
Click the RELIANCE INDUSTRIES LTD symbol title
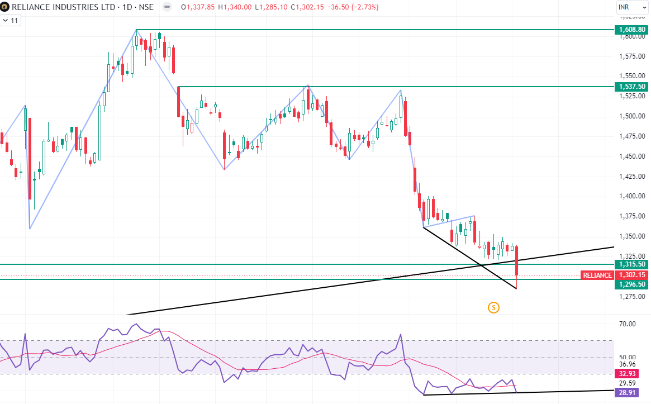click(83, 7)
